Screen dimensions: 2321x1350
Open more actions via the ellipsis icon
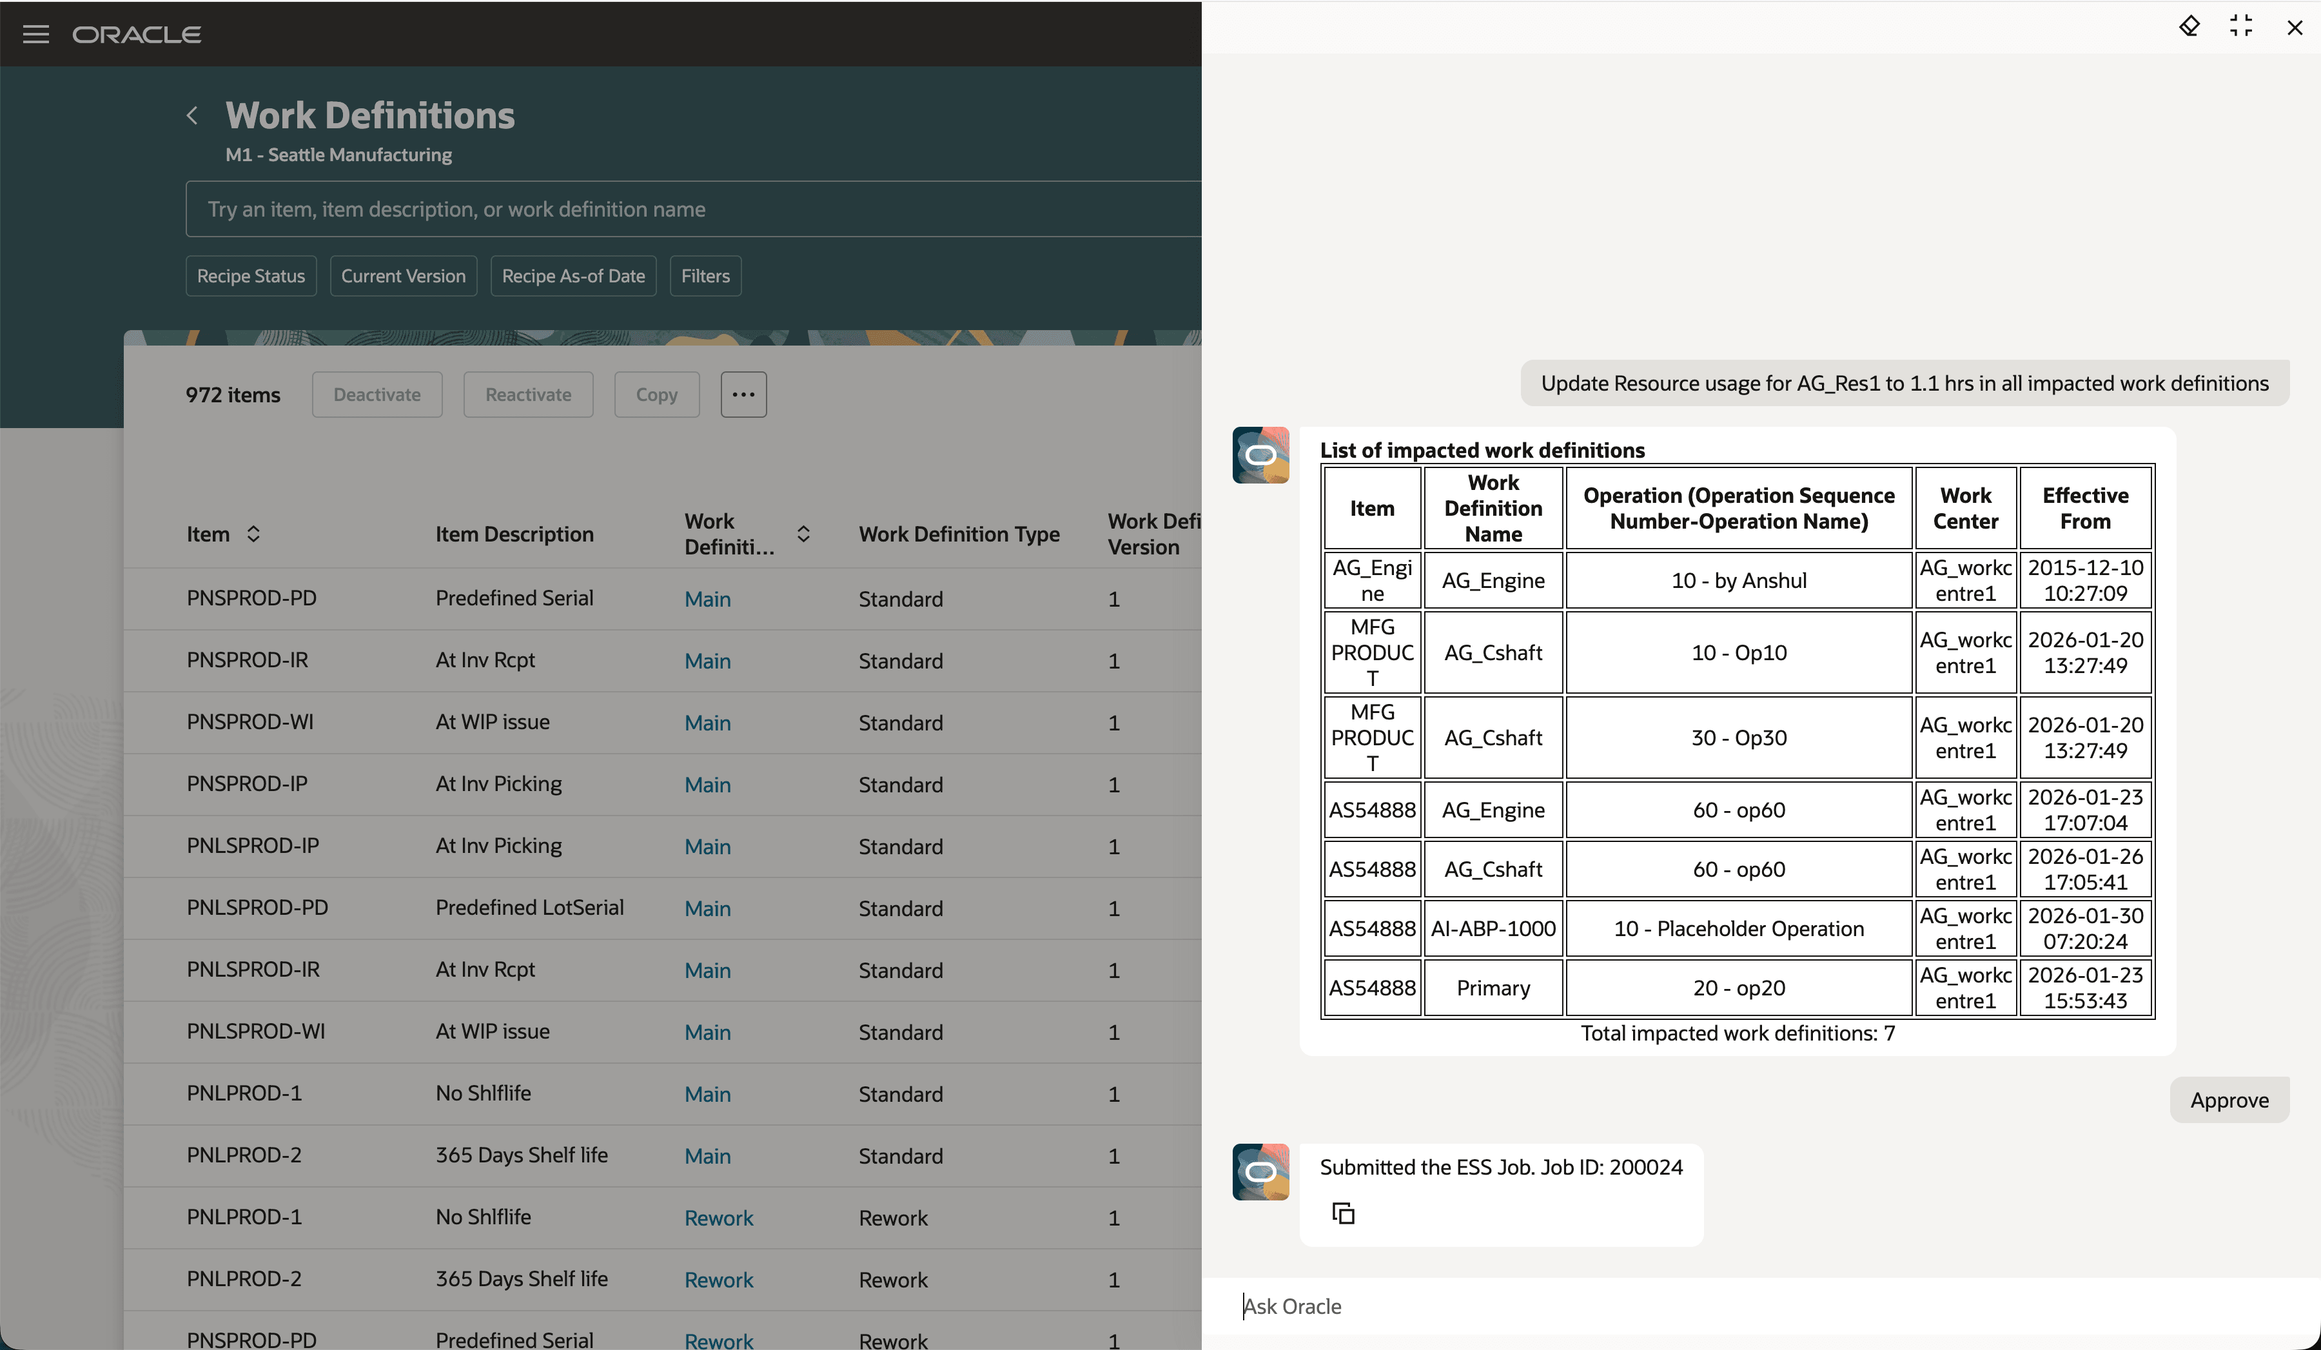tap(742, 394)
